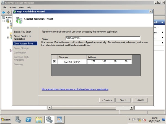Collapse the Actions pane header arrow
166x124 pixels.
[x=162, y=22]
